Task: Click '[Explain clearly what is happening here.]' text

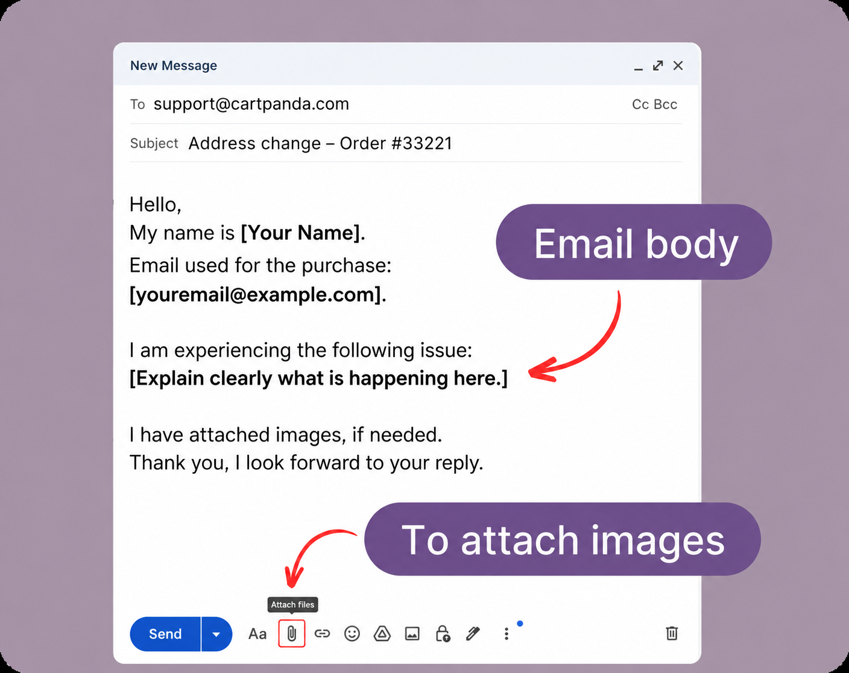Action: 319,378
